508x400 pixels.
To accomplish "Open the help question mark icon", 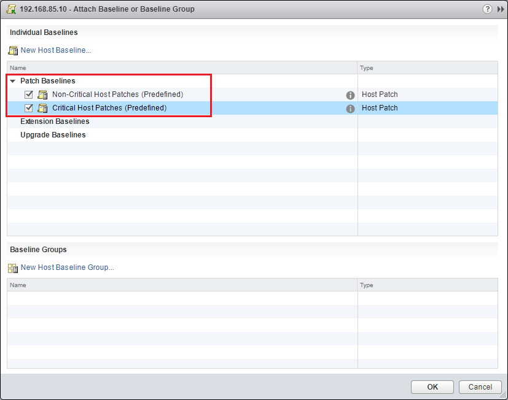I will (x=487, y=9).
